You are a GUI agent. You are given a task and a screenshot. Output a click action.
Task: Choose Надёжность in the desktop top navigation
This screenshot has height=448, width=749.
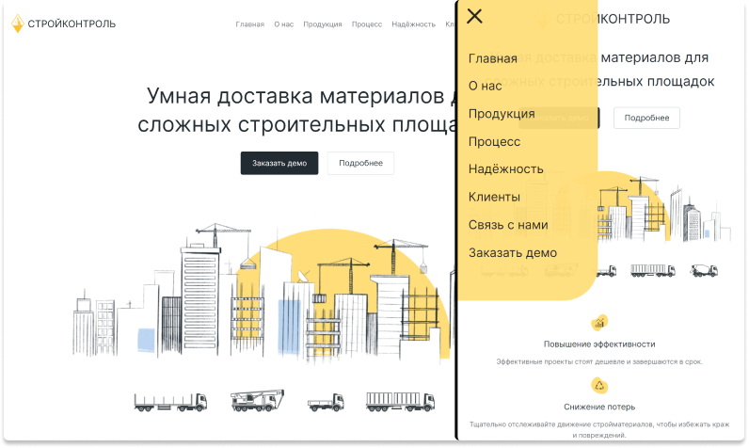coord(414,24)
